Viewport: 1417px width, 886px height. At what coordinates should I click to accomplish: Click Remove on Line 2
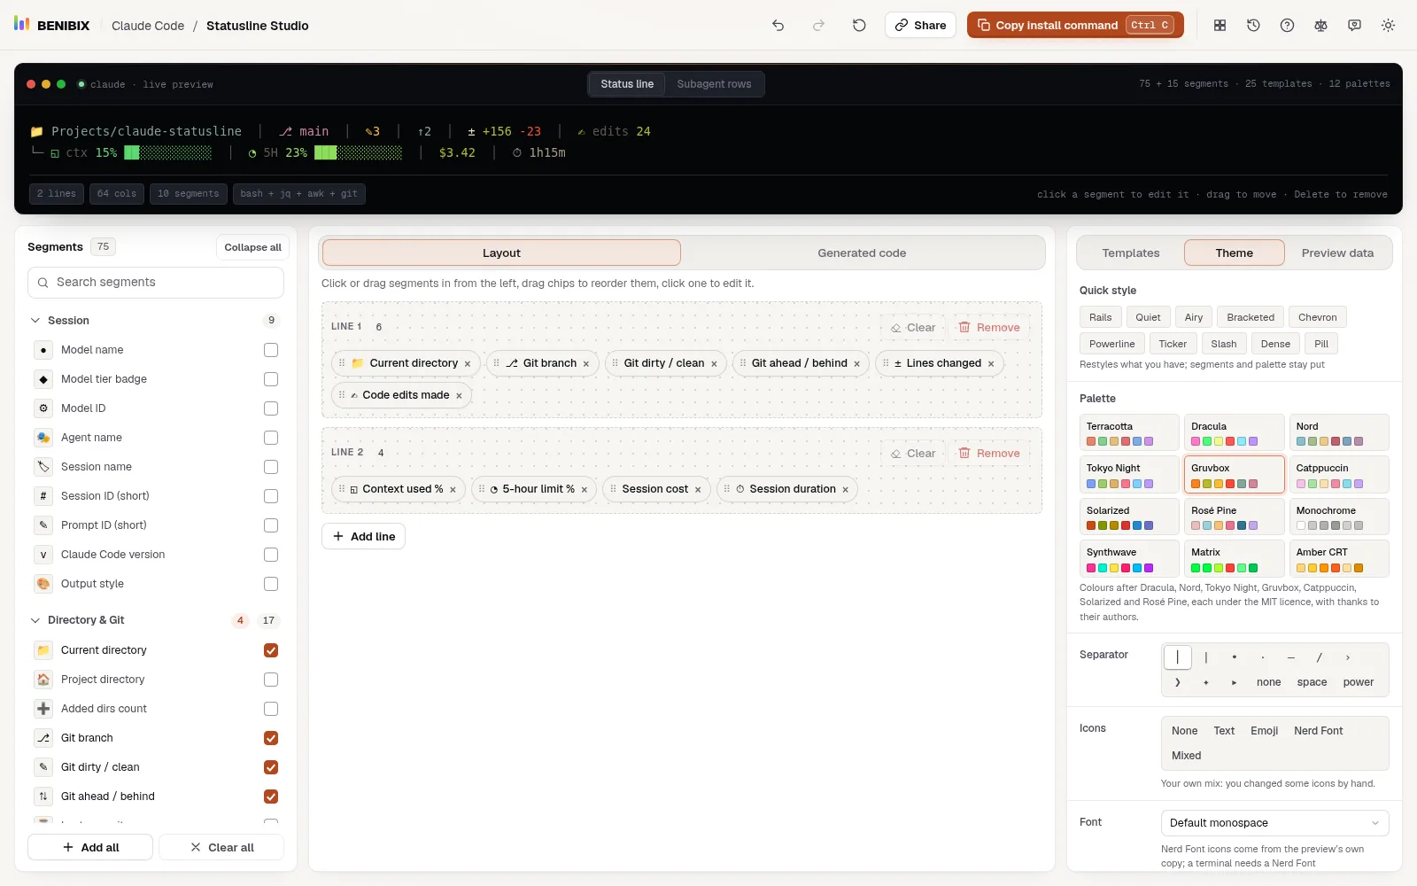[x=989, y=454]
